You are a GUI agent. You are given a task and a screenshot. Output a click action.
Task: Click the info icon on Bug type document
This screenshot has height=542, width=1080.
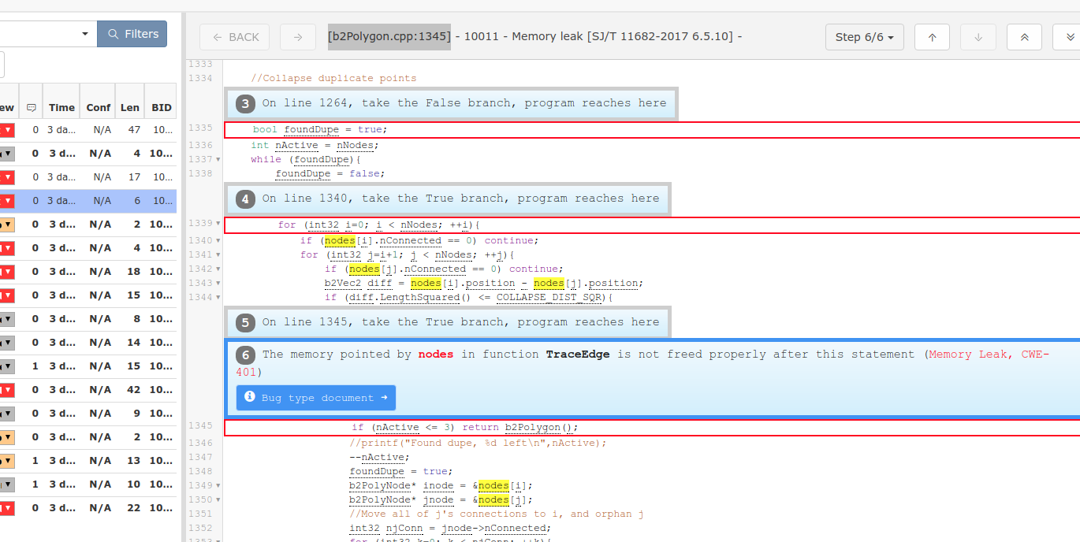coord(250,397)
